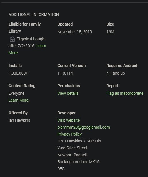The height and width of the screenshot is (177, 148).
Task: Click the Newport Pagnell address line
Action: [x=72, y=155]
